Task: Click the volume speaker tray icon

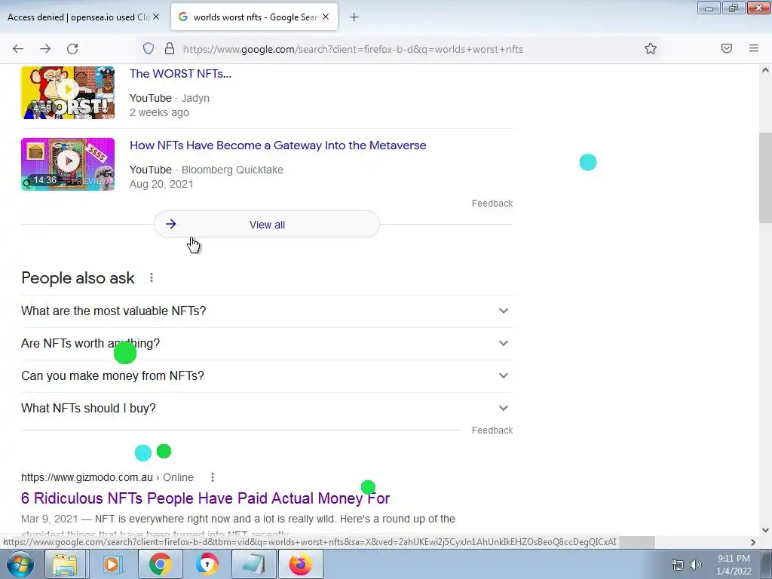Action: pyautogui.click(x=696, y=565)
